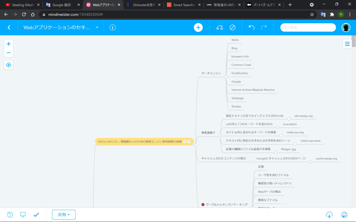Switch to Dirbuster tab
The height and width of the screenshot is (222, 356).
(x=144, y=5)
